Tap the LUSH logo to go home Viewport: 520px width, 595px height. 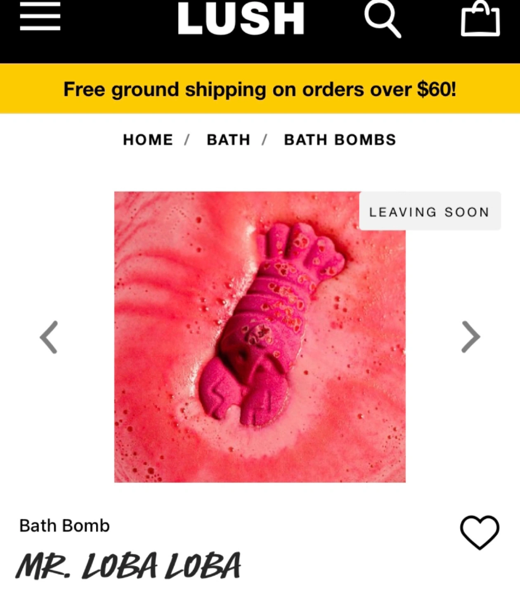point(241,19)
